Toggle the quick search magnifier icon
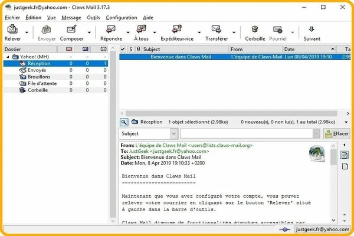354x236 pixels. [124, 122]
